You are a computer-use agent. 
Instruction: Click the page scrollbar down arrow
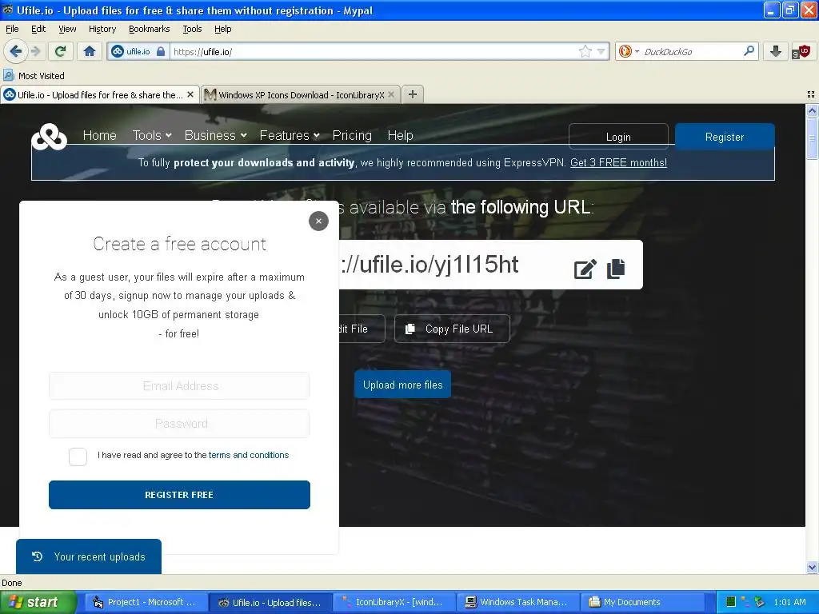coord(812,567)
